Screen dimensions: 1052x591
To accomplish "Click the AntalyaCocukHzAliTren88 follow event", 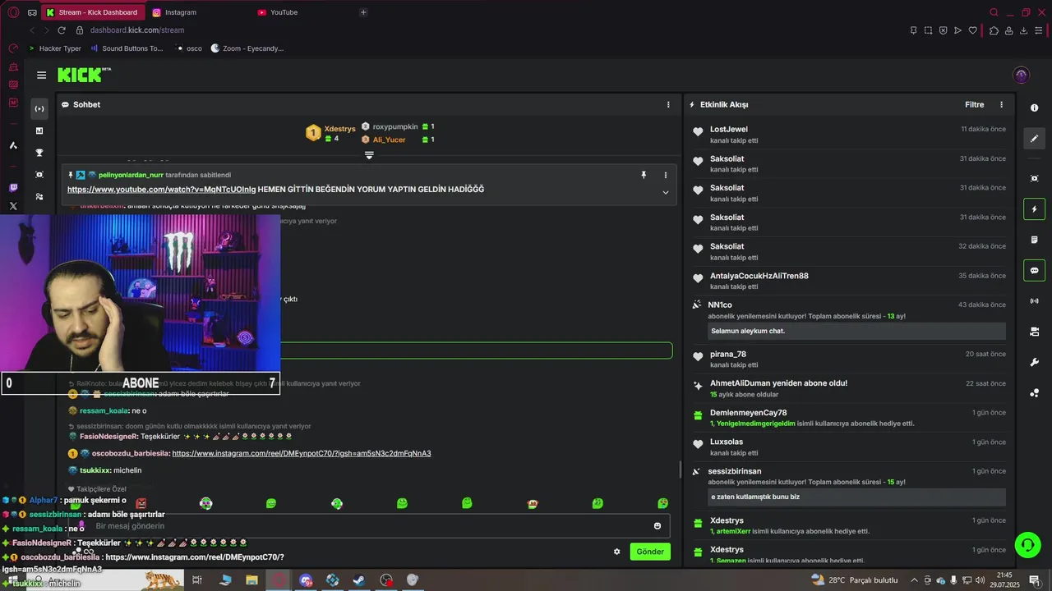I will (849, 281).
